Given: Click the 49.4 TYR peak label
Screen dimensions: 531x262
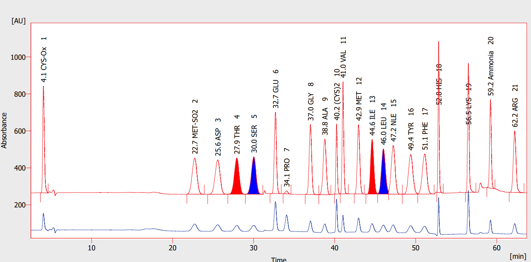Looking at the screenshot, I should (411, 130).
